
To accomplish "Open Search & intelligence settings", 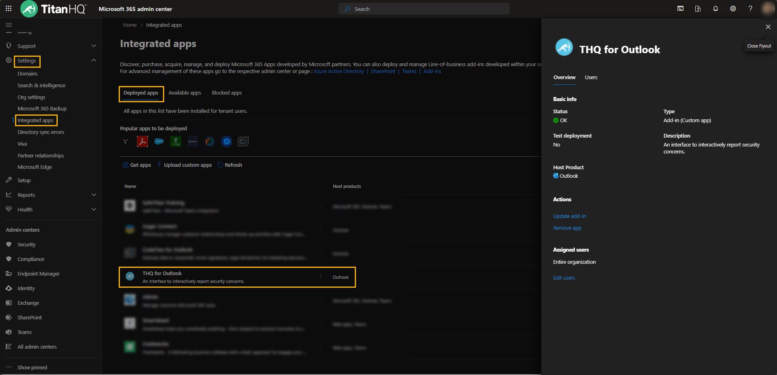I will coord(41,86).
